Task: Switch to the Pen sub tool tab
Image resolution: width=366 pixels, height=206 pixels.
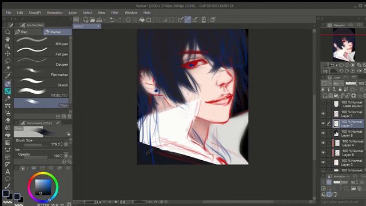Action: [29, 32]
